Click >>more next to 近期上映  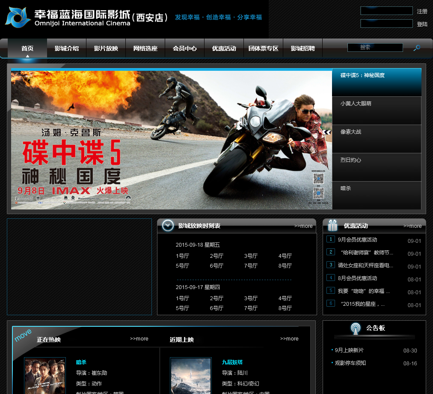pyautogui.click(x=289, y=338)
